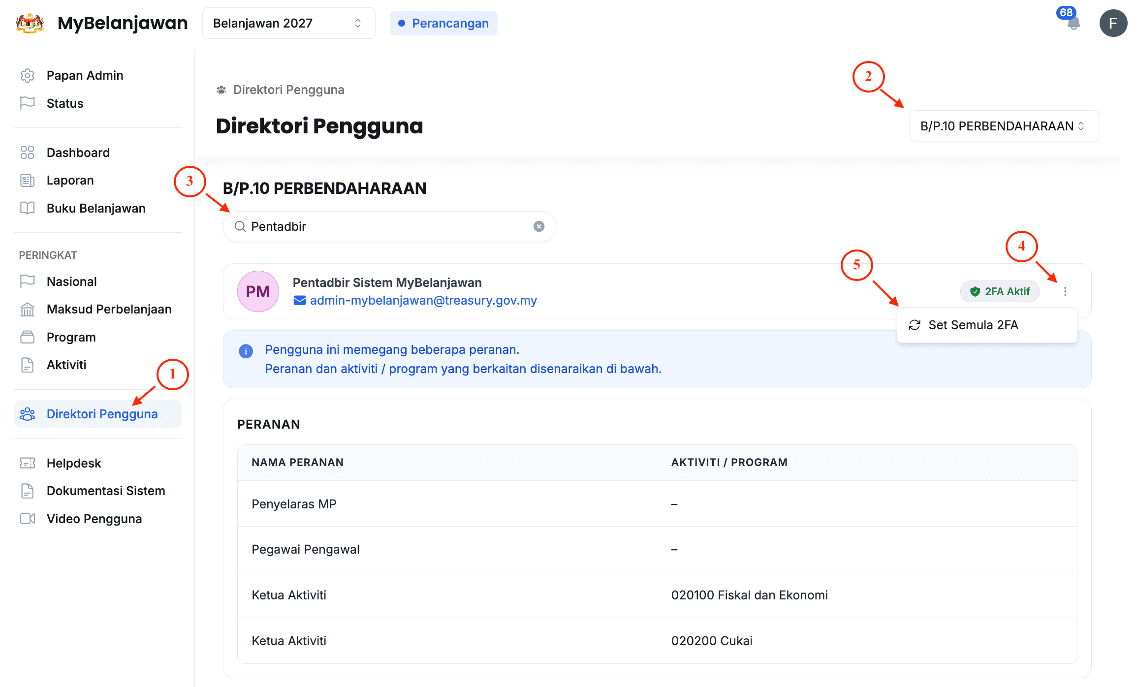Click the Pentadbir Sistem MyBelanjawan name

pyautogui.click(x=387, y=282)
